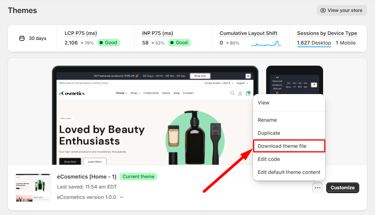Click Blog in preview navigation
Viewport: 375px width, 215px height.
point(177,93)
